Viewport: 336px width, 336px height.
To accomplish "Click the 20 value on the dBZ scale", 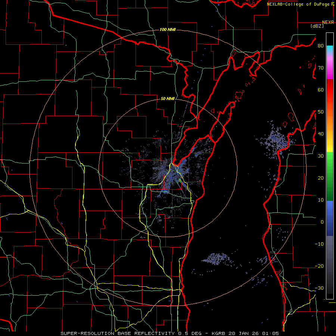I will [x=321, y=178].
